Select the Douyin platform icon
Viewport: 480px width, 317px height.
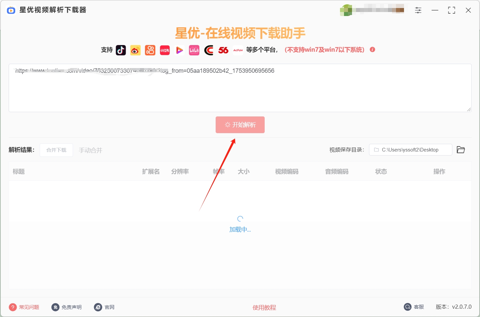pyautogui.click(x=121, y=50)
